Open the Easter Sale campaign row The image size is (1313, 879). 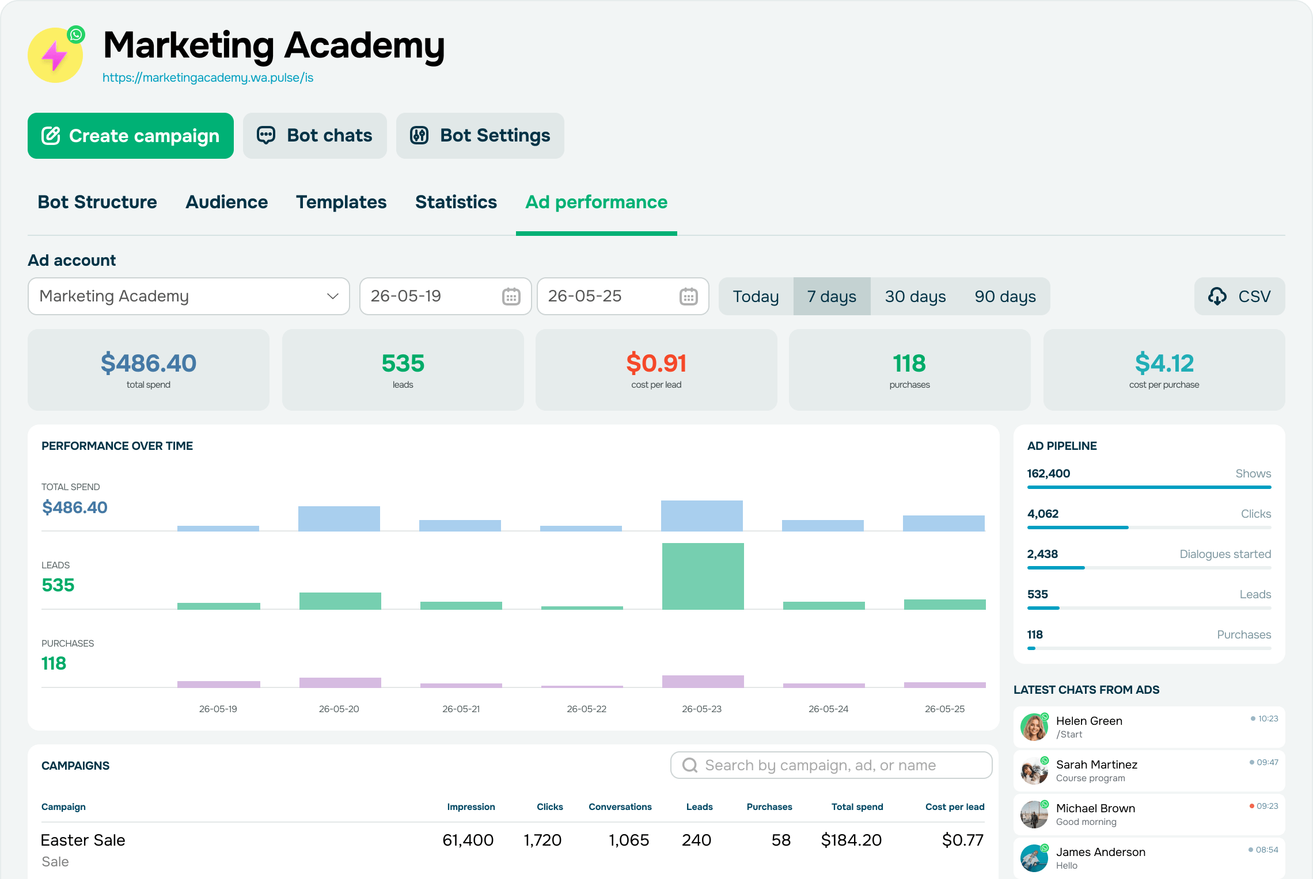coord(513,850)
